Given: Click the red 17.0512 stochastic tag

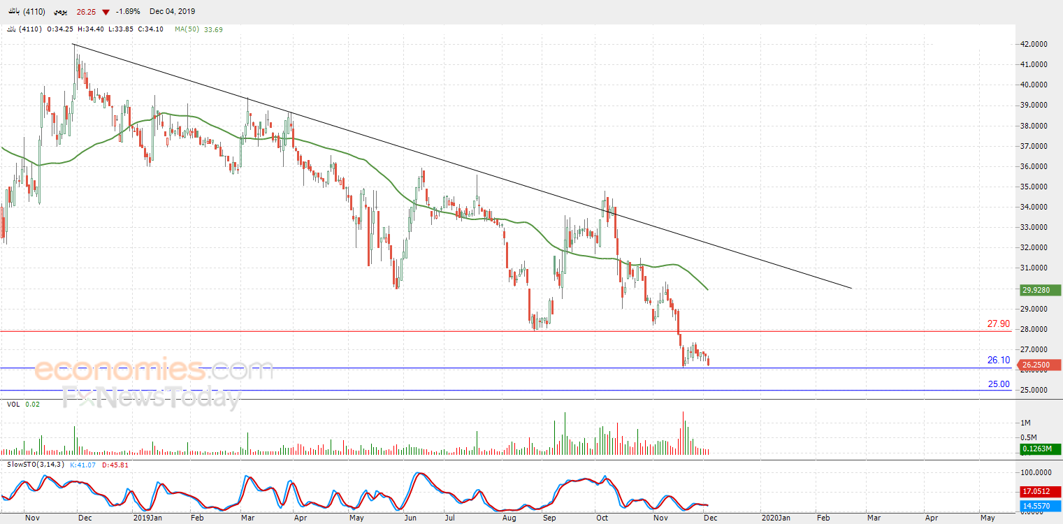Looking at the screenshot, I should click(x=1040, y=490).
